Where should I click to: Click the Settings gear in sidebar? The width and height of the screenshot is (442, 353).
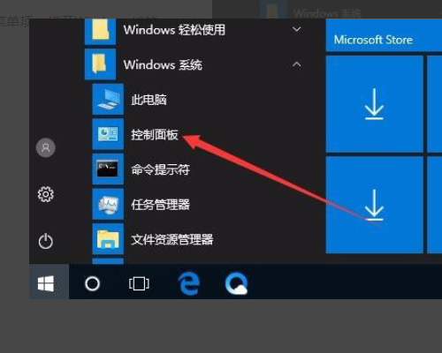coord(46,194)
